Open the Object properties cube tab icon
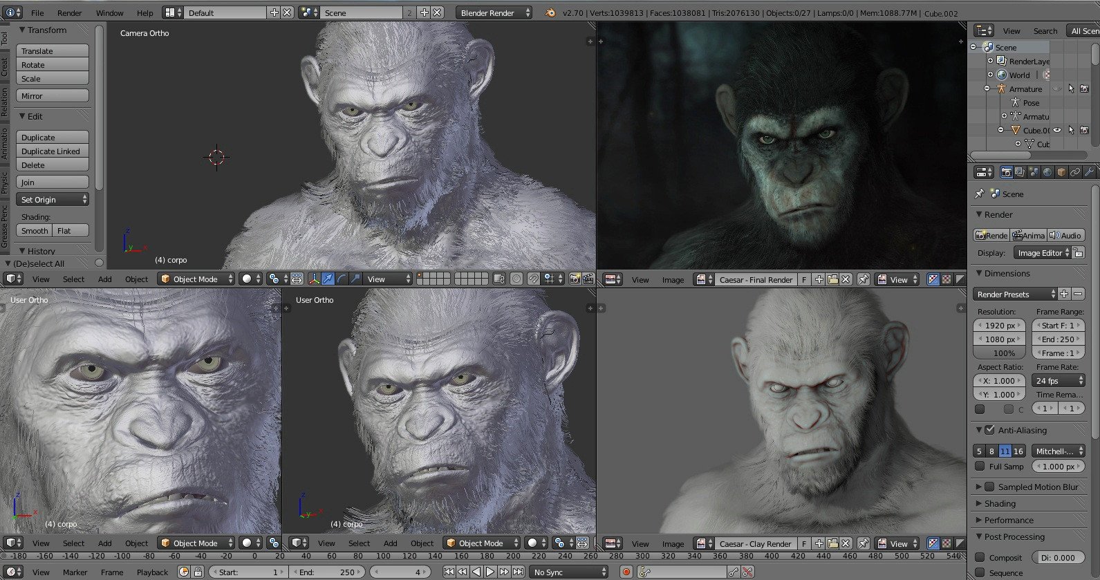 (x=1061, y=172)
